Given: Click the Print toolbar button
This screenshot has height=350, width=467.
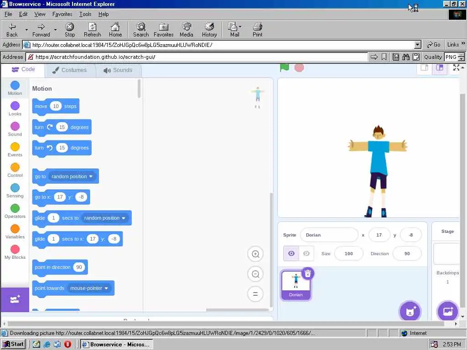Looking at the screenshot, I should tap(257, 30).
